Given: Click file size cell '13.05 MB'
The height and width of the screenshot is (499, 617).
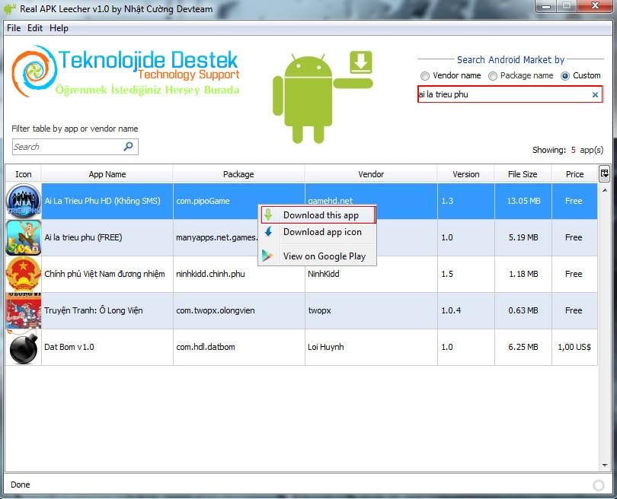Looking at the screenshot, I should (x=523, y=201).
